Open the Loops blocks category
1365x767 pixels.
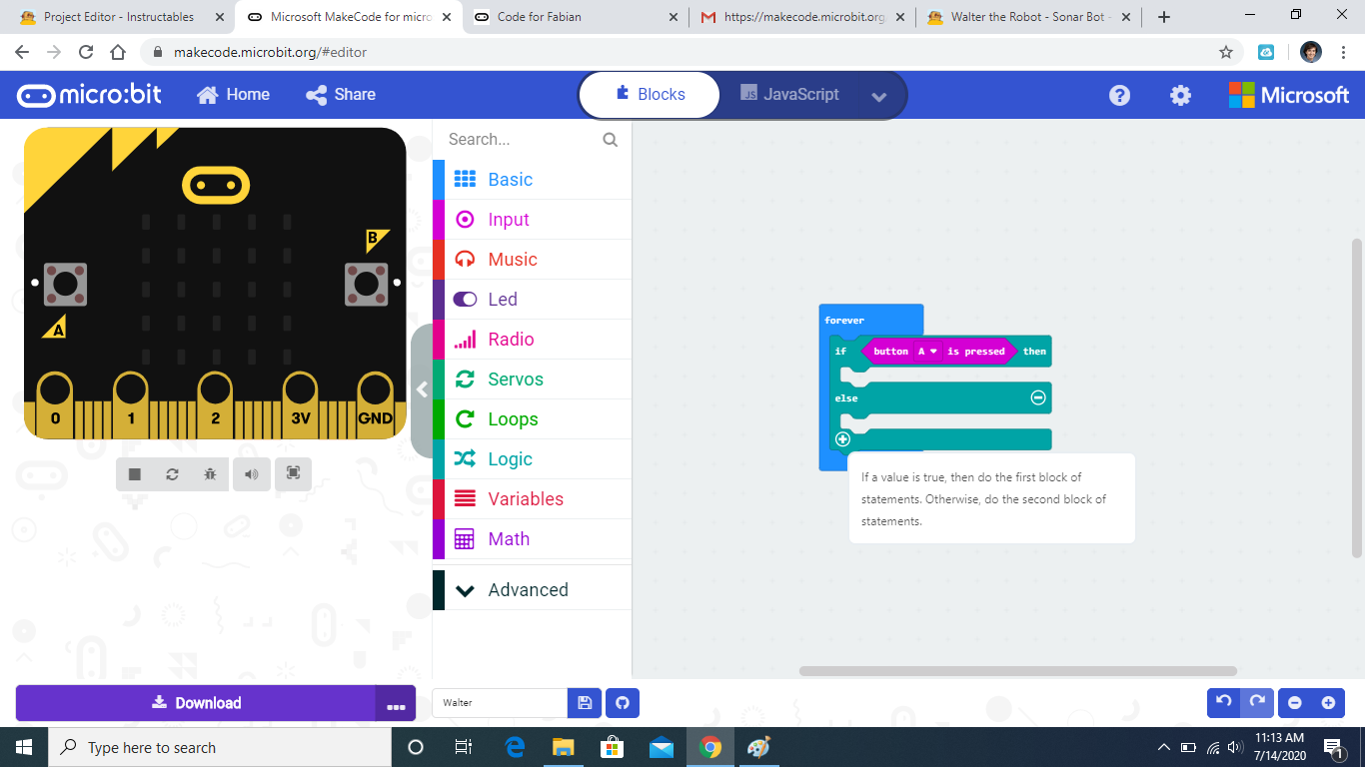[532, 419]
